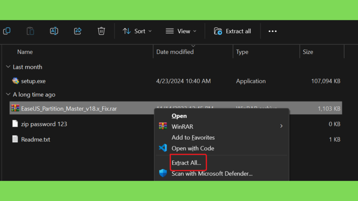Select the setup.exe application icon
358x201 pixels.
[15, 81]
